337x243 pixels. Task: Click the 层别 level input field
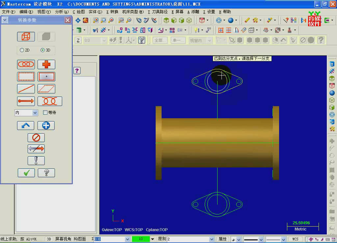click(188, 239)
